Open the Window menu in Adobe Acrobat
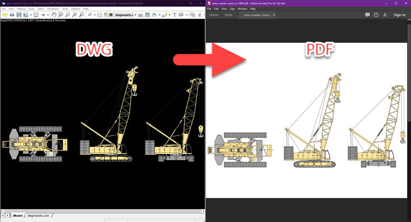Screen dimensions: 411x222 [x=242, y=9]
